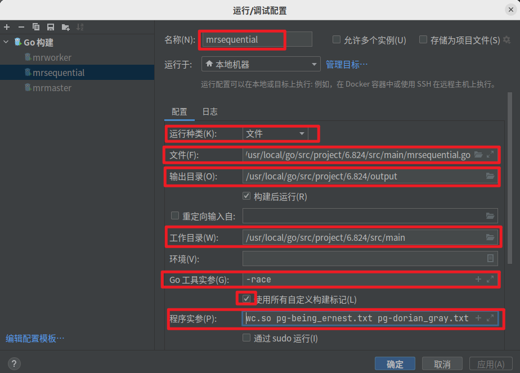Screen dimensions: 520x373
Task: Confirm with the 确定 button
Action: pyautogui.click(x=395, y=363)
